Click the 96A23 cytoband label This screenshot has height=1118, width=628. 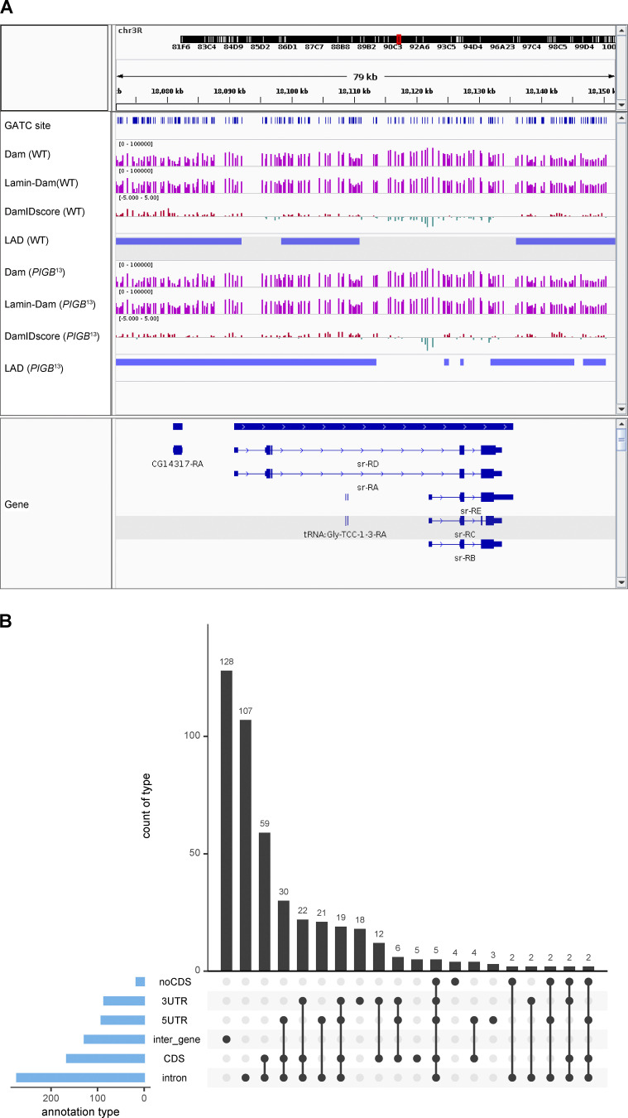(x=502, y=47)
